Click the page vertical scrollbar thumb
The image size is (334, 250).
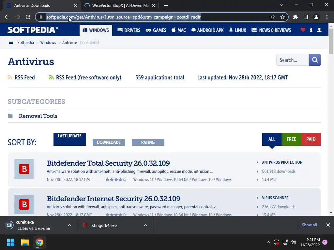tap(331, 41)
